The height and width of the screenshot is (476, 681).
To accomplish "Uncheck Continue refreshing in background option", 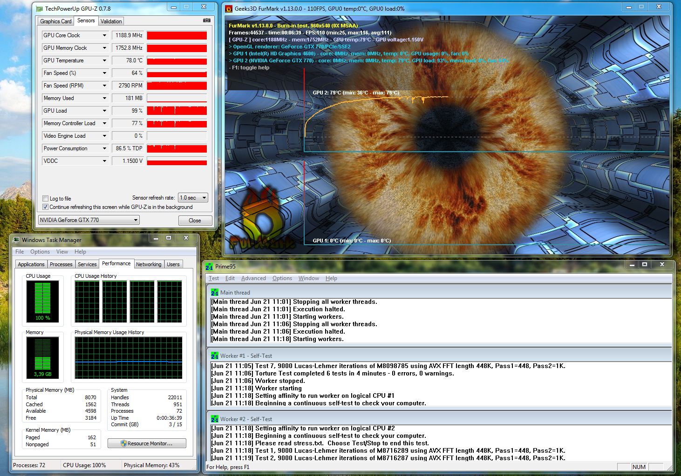I will [45, 207].
